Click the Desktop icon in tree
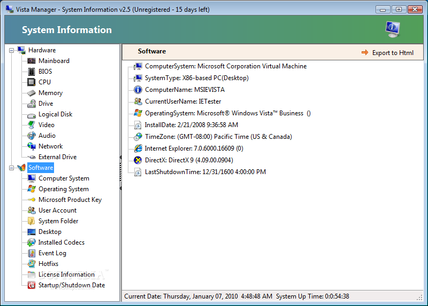The height and width of the screenshot is (306, 428). coord(32,232)
